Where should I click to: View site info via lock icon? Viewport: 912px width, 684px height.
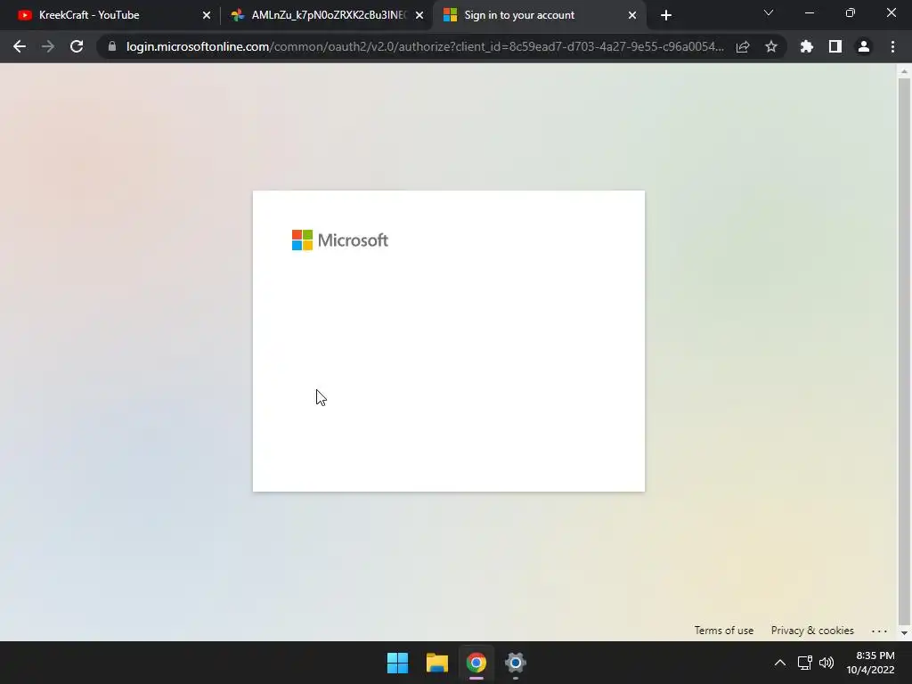coord(112,46)
